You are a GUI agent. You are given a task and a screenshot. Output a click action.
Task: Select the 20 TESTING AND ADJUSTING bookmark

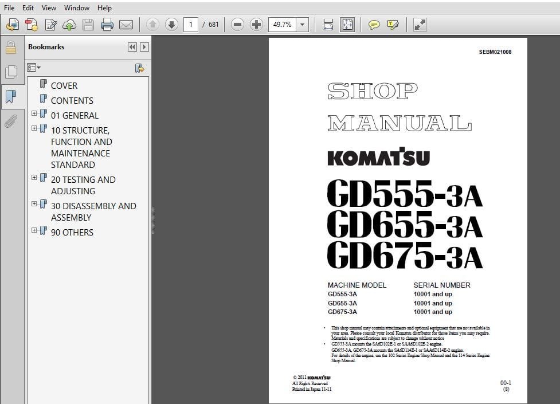[x=83, y=186]
